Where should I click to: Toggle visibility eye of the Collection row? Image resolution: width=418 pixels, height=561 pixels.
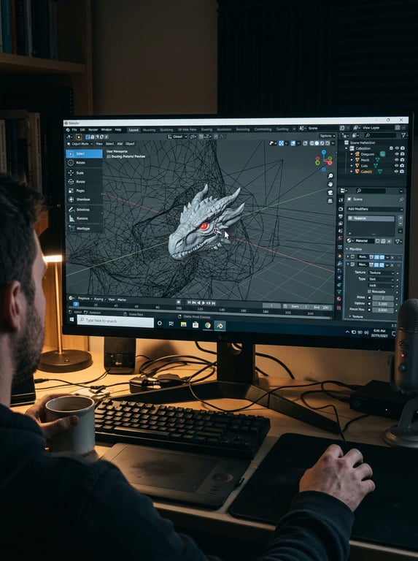pos(397,148)
